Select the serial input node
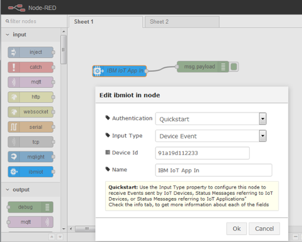Screen dimensions: 302x242 click(31, 127)
